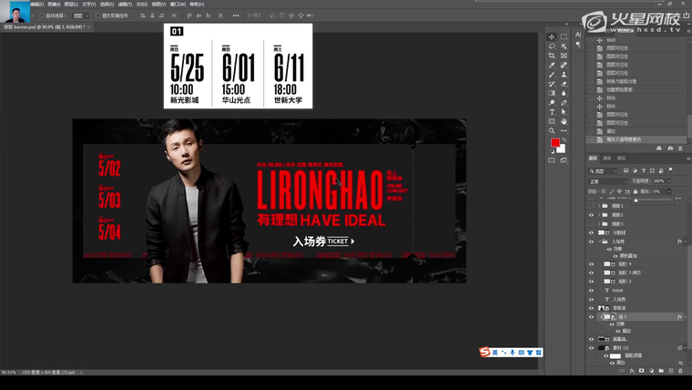Screen dimensions: 692x390
Task: Select the Zoom tool
Action: point(552,131)
